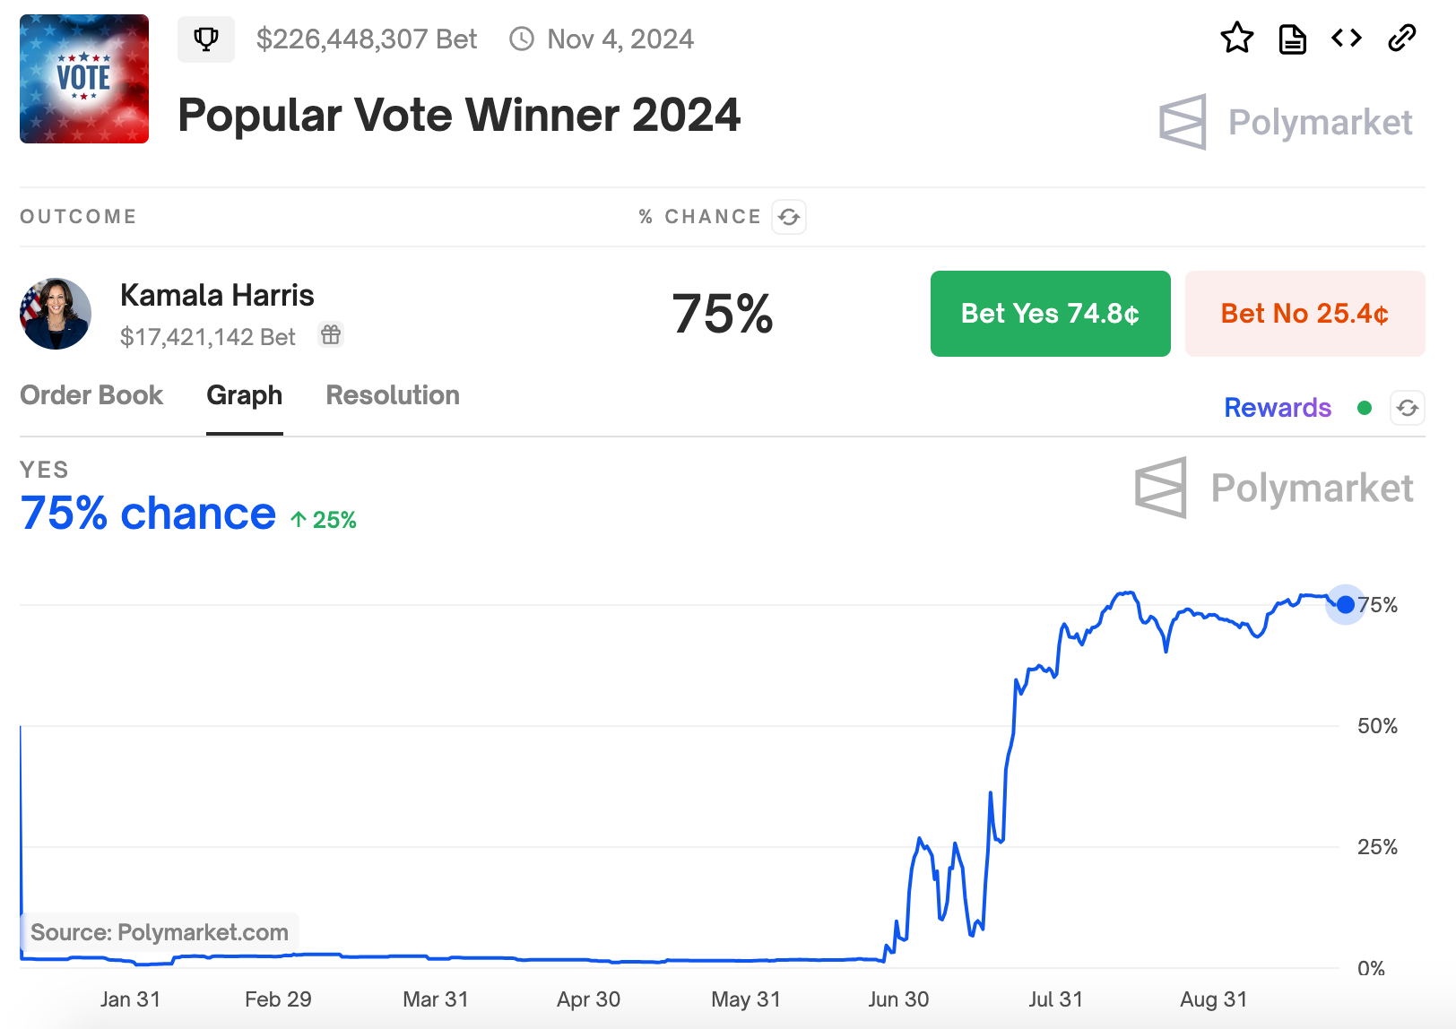
Task: Add market to watchlist via star icon
Action: point(1237,39)
